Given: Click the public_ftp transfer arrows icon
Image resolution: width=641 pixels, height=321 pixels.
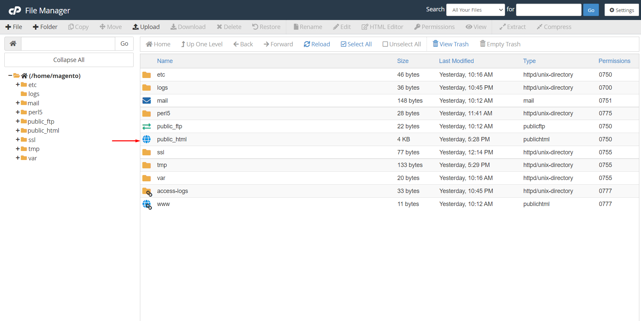Looking at the screenshot, I should (147, 126).
